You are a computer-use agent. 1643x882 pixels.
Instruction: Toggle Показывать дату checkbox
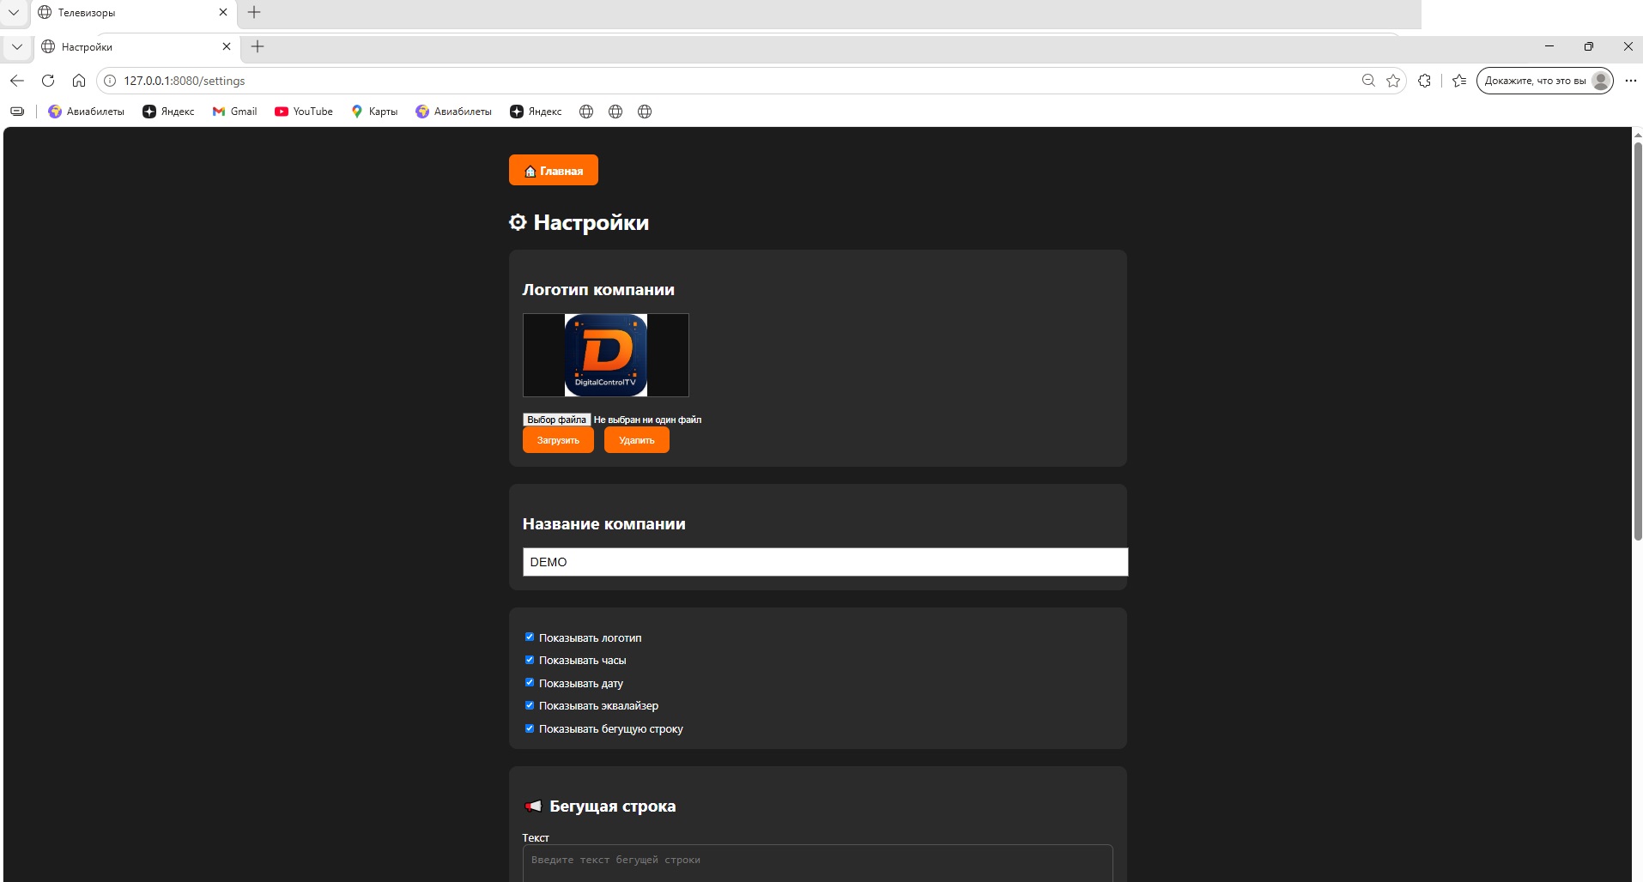pyautogui.click(x=530, y=683)
